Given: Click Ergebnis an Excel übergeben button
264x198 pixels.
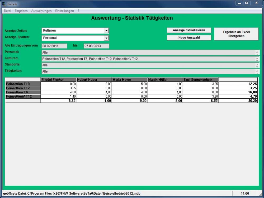Looking at the screenshot, I should [x=236, y=34].
